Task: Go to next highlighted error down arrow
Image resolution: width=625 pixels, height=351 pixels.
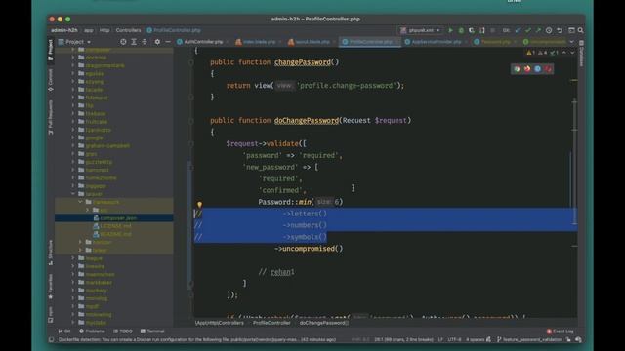Action: click(573, 52)
